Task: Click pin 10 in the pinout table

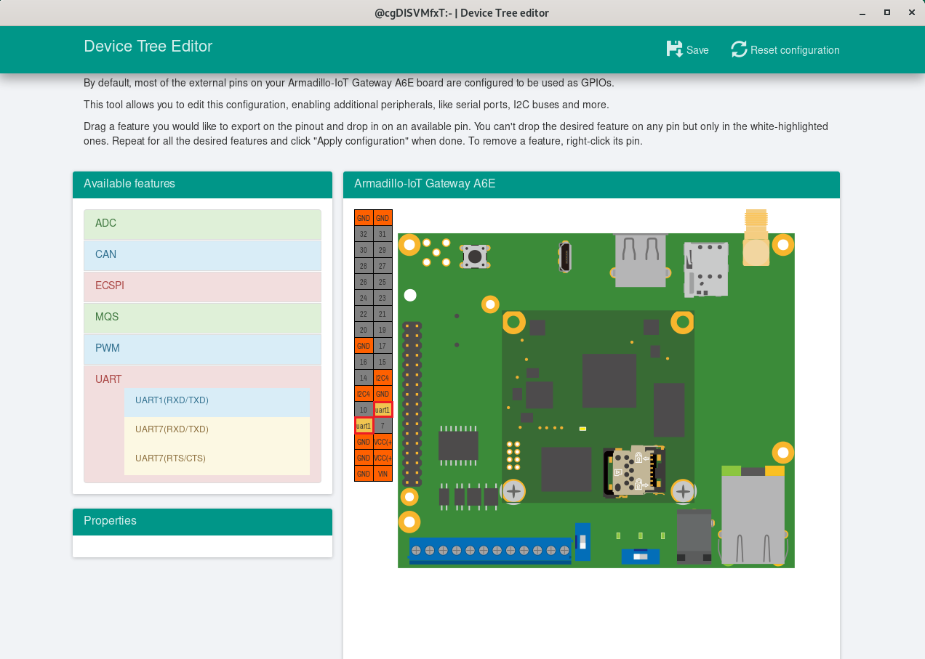Action: pyautogui.click(x=364, y=410)
